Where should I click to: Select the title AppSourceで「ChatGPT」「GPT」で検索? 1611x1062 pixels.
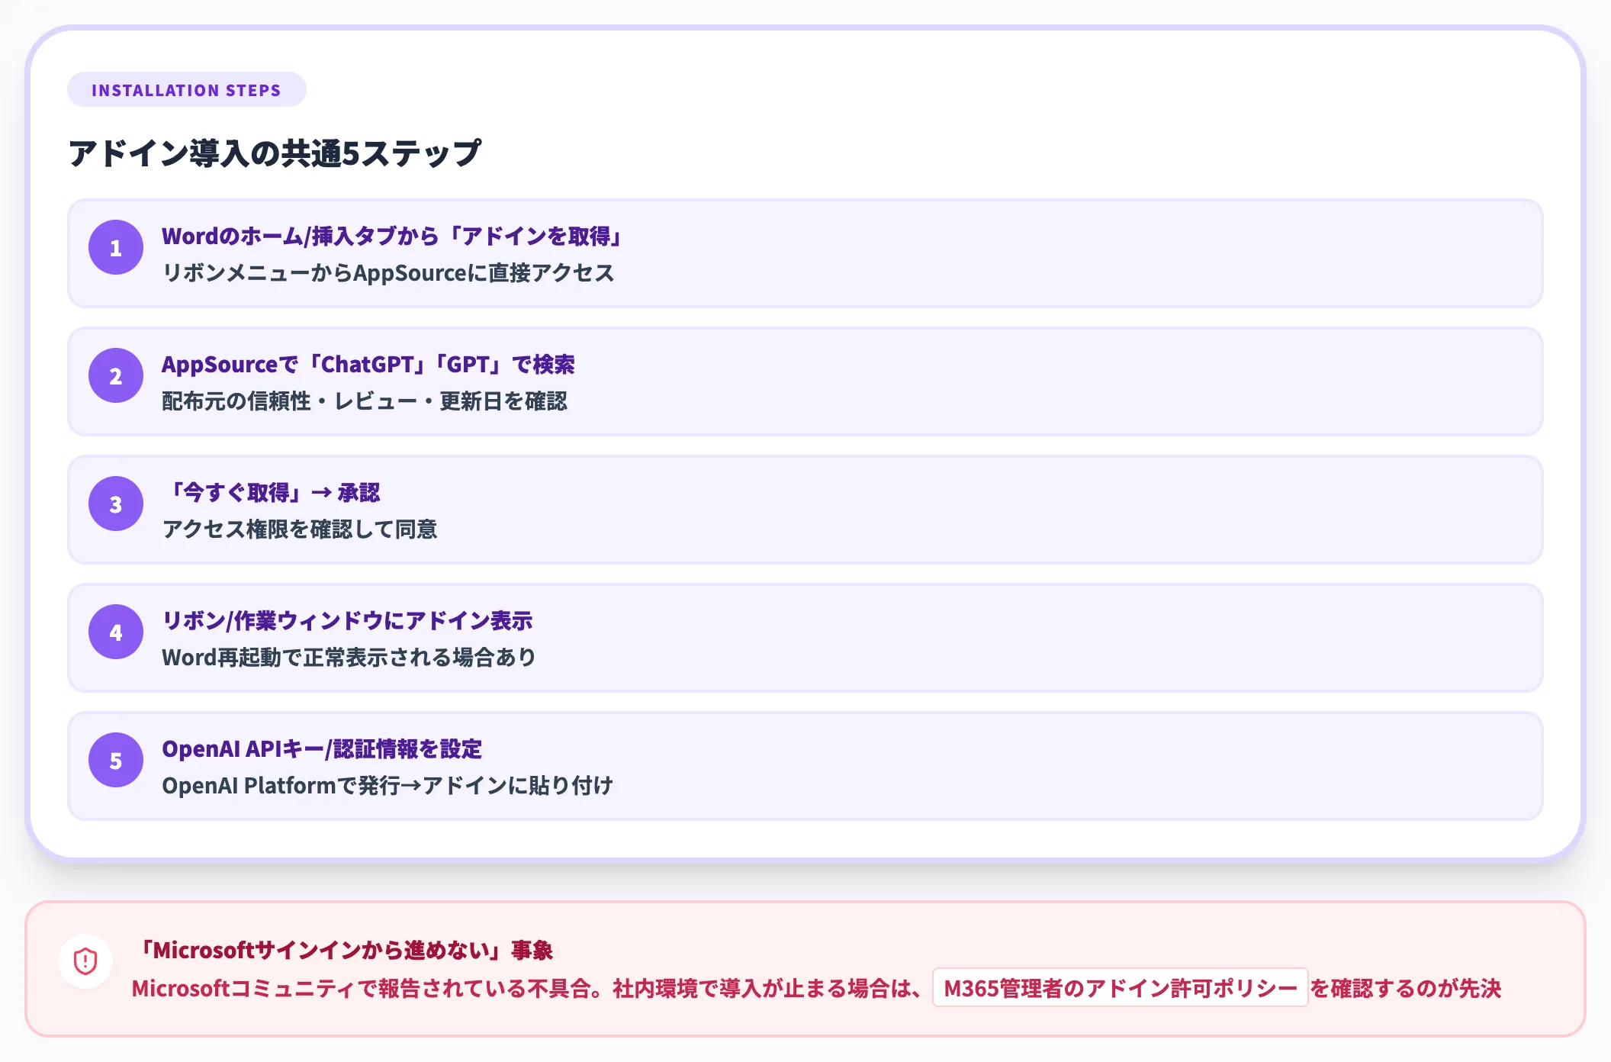click(368, 365)
